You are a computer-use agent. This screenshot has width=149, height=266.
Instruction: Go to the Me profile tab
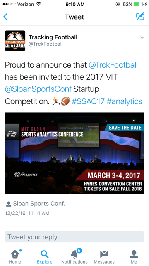click(x=134, y=256)
